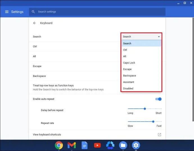Select Disabled from the dropdown list
This screenshot has width=194, height=151.
(141, 88)
